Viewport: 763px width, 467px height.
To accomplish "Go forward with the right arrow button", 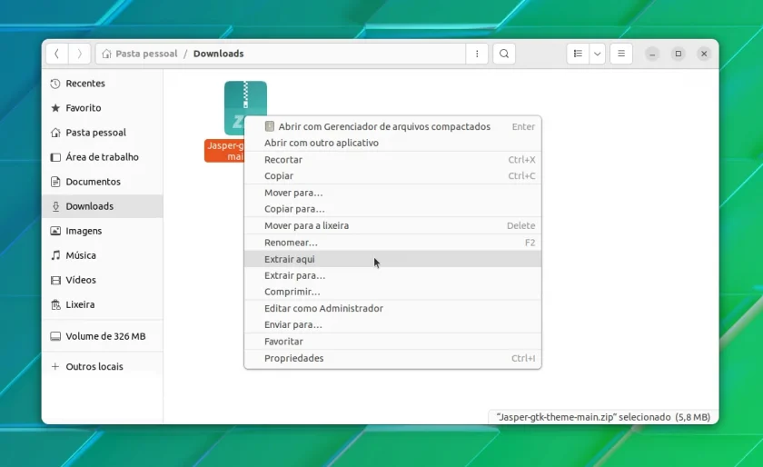I will pos(79,54).
